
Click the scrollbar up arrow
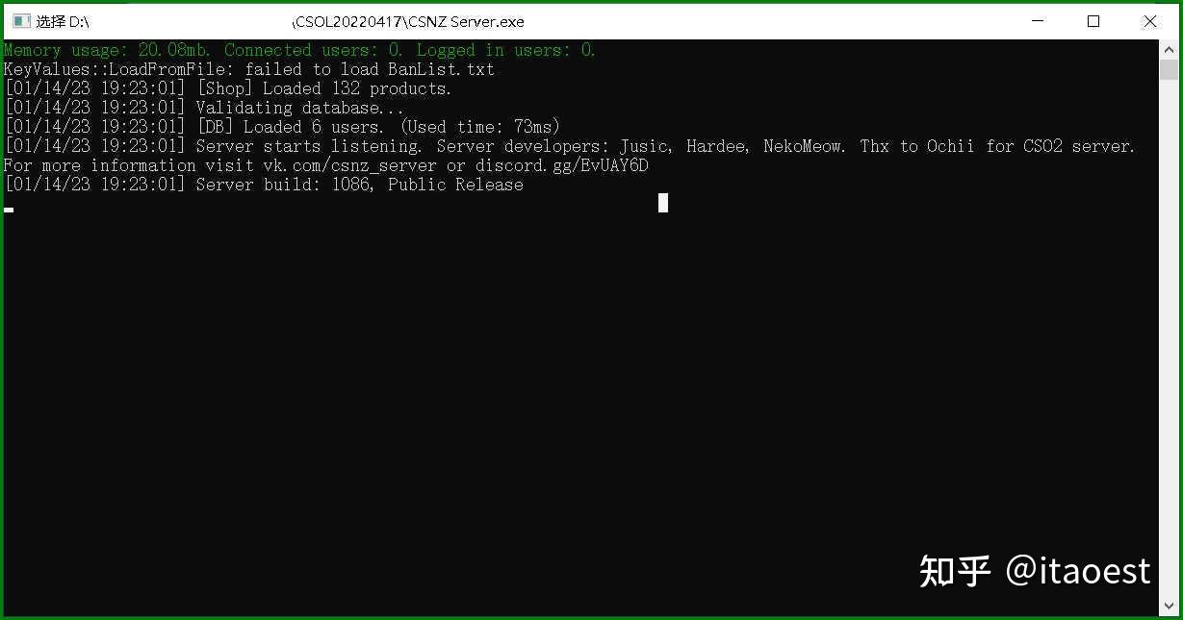[x=1169, y=49]
